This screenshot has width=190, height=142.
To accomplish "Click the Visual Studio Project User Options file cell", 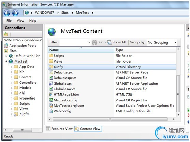I will (x=145, y=106).
